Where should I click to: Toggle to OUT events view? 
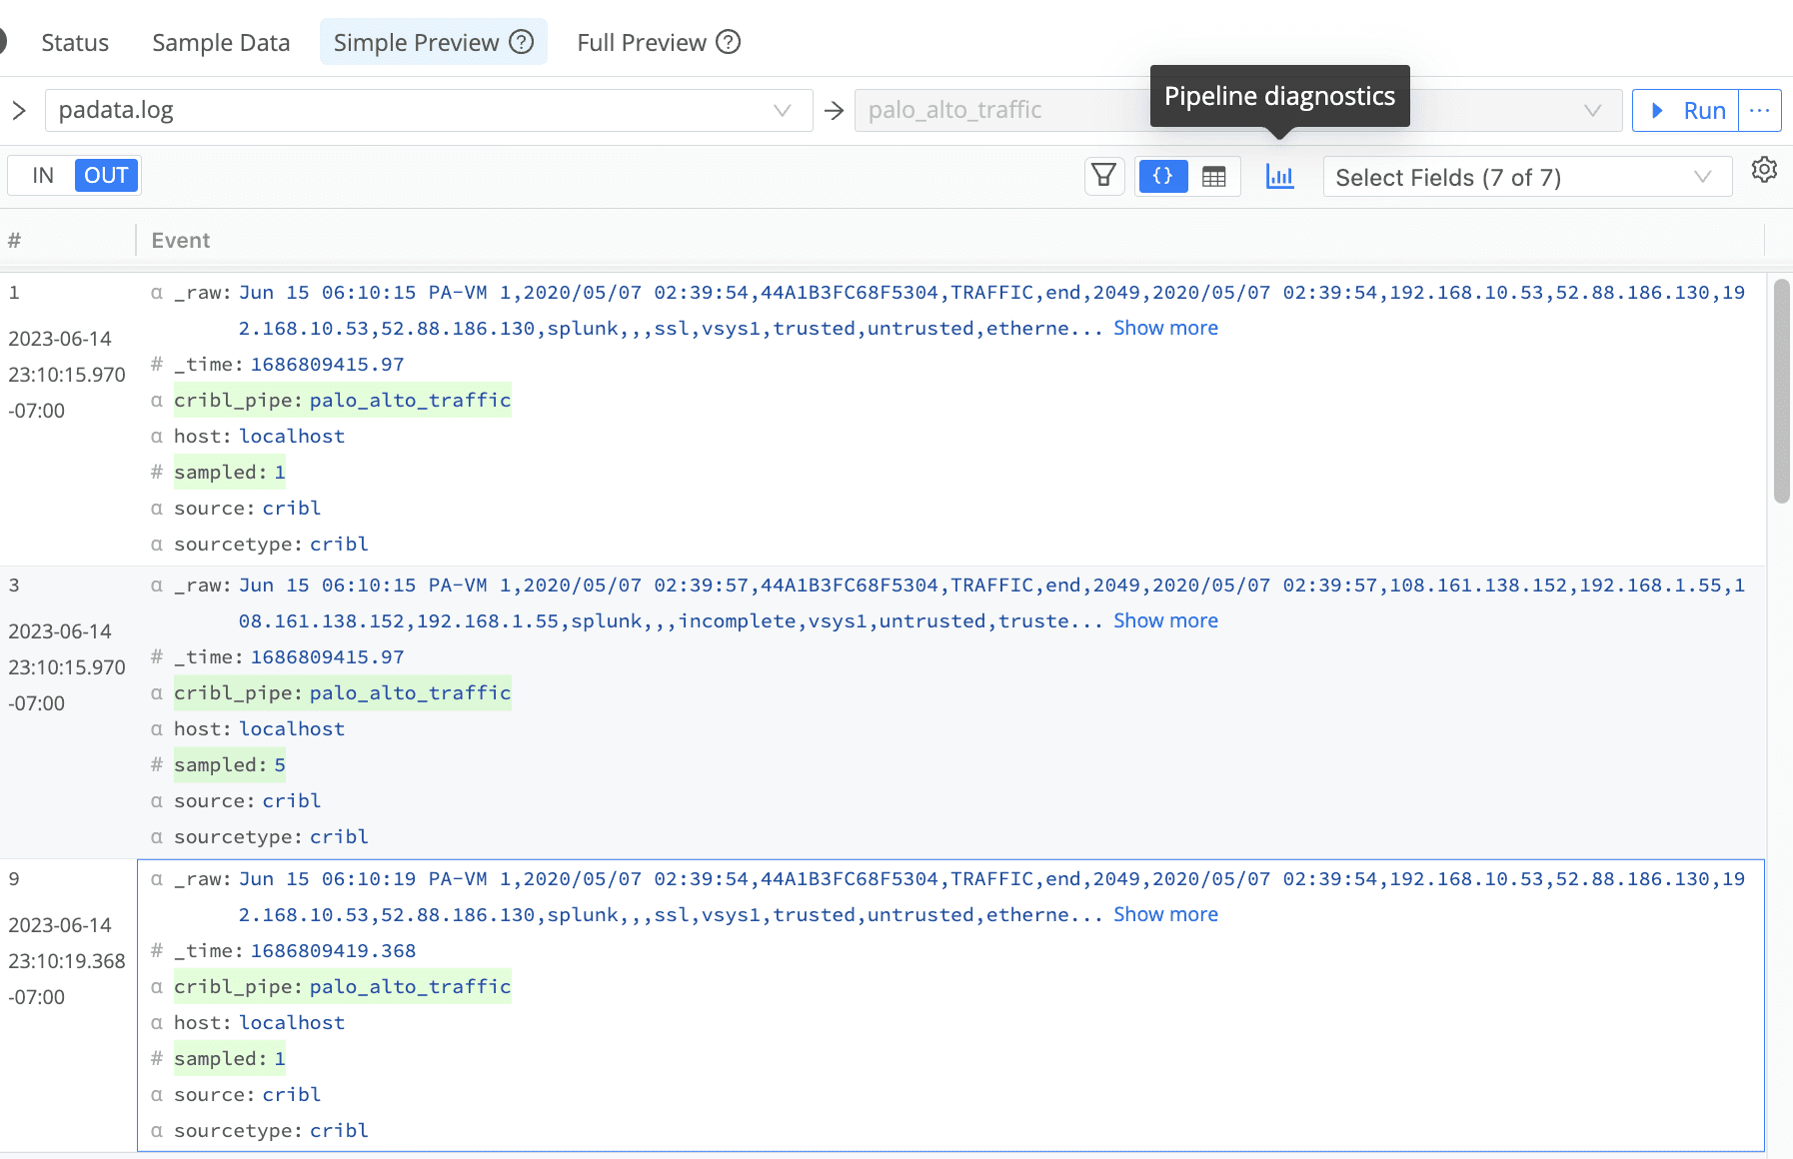(106, 176)
